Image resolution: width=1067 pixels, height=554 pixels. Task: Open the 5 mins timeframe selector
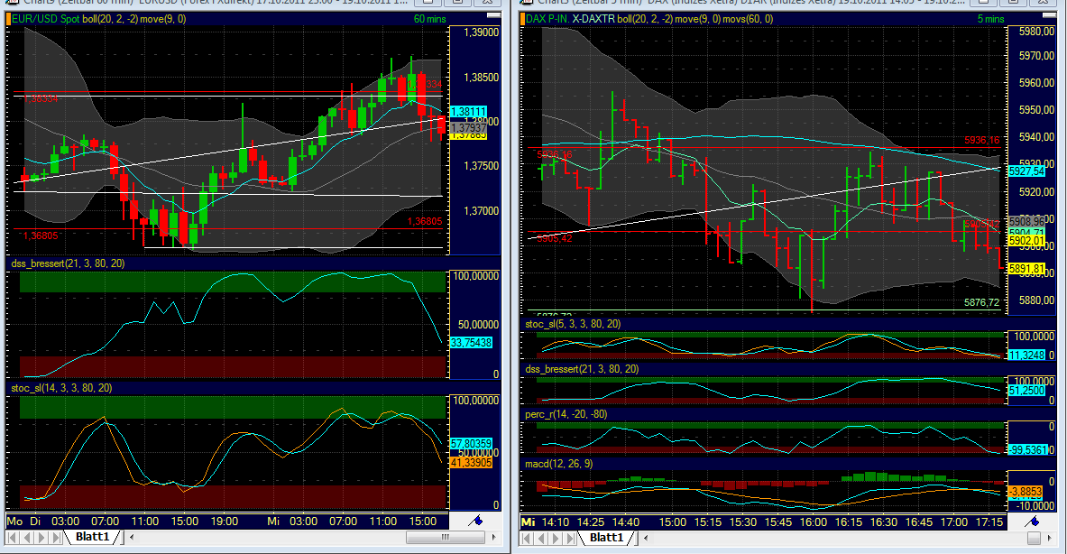coord(989,18)
